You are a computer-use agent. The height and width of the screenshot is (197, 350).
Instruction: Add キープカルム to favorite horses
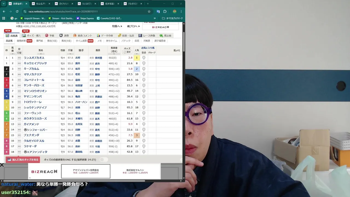click(x=144, y=69)
